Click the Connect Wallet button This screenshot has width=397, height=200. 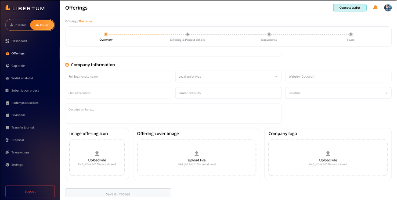[x=350, y=8]
